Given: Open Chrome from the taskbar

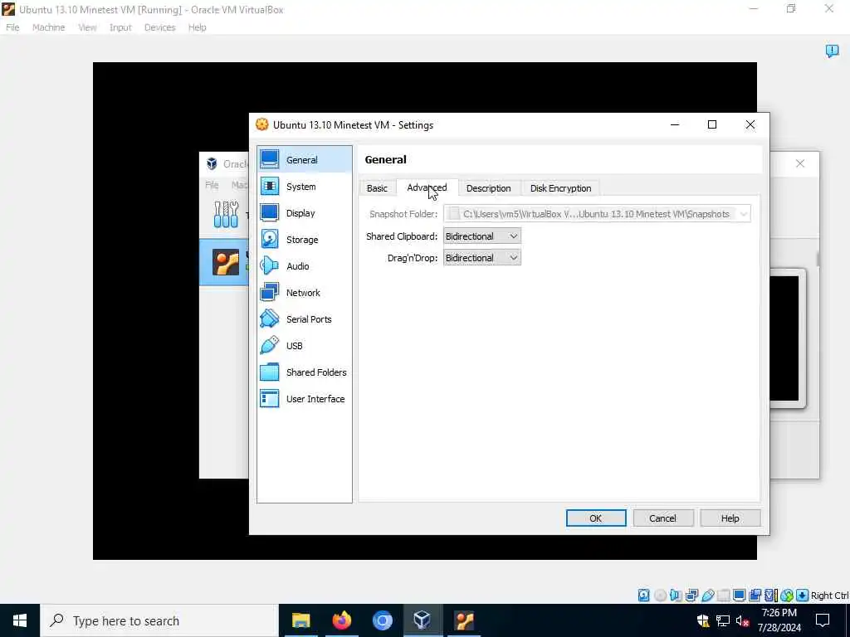Looking at the screenshot, I should tap(382, 620).
